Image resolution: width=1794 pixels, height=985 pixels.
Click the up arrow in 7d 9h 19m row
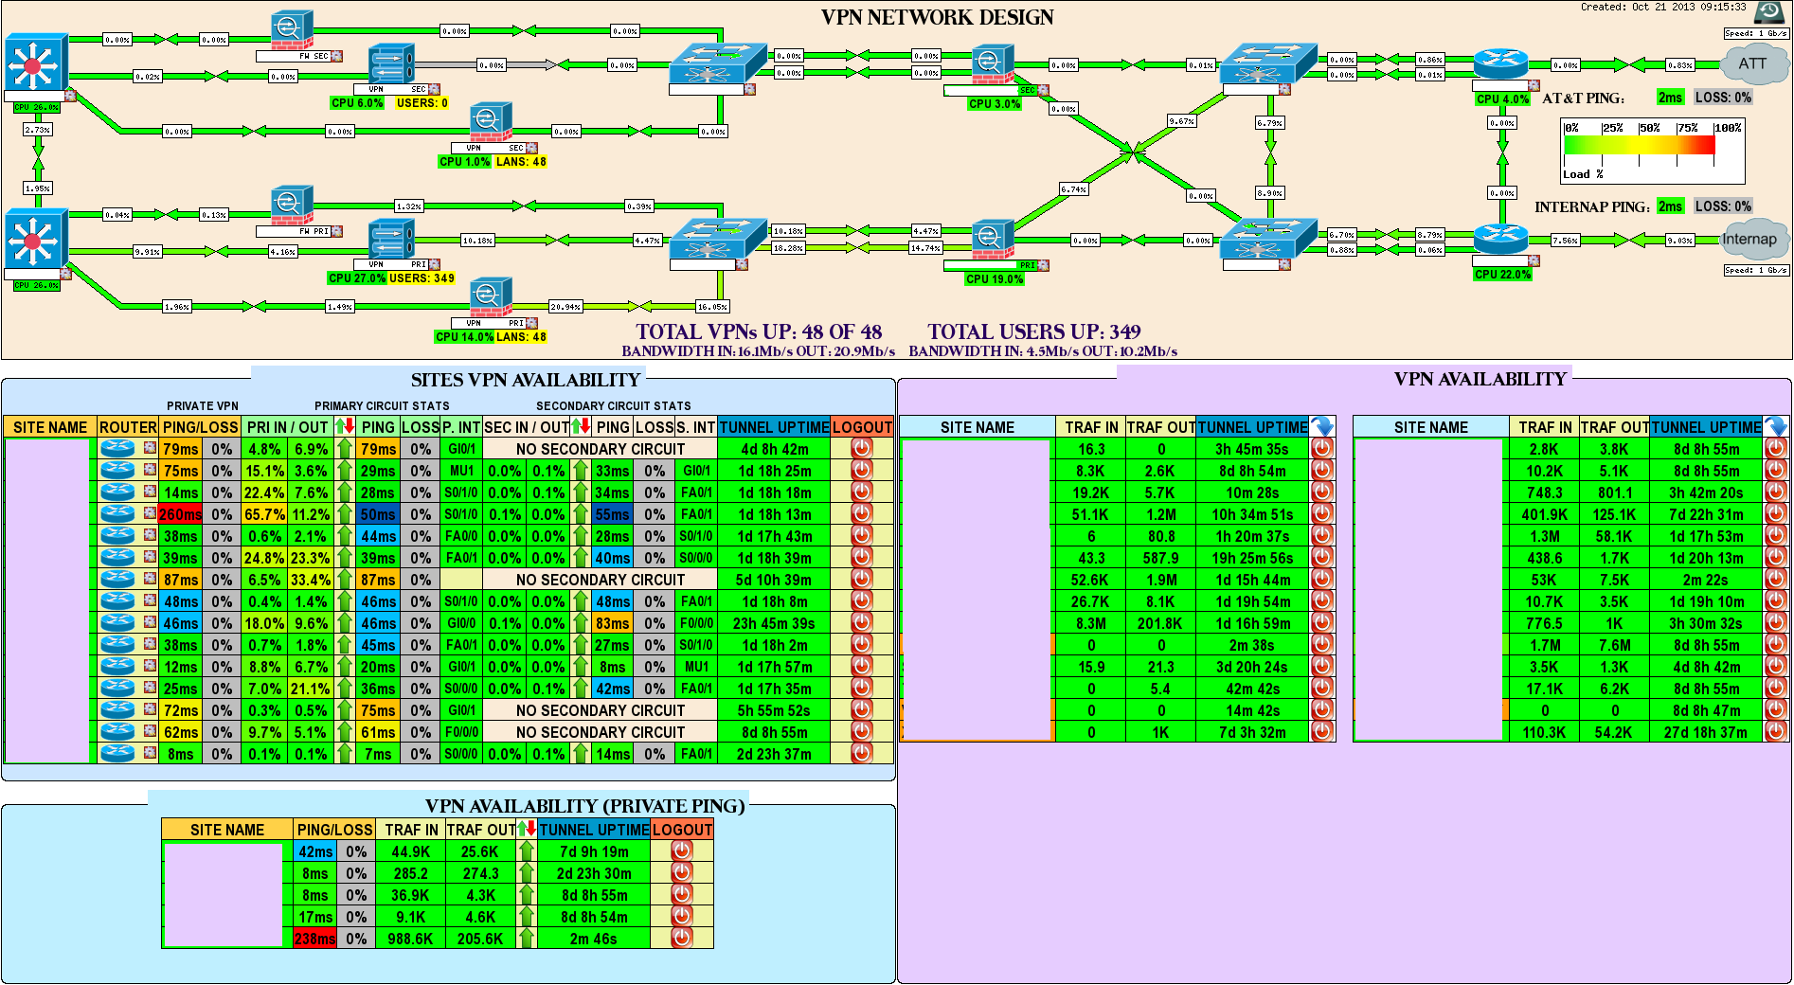pyautogui.click(x=527, y=851)
